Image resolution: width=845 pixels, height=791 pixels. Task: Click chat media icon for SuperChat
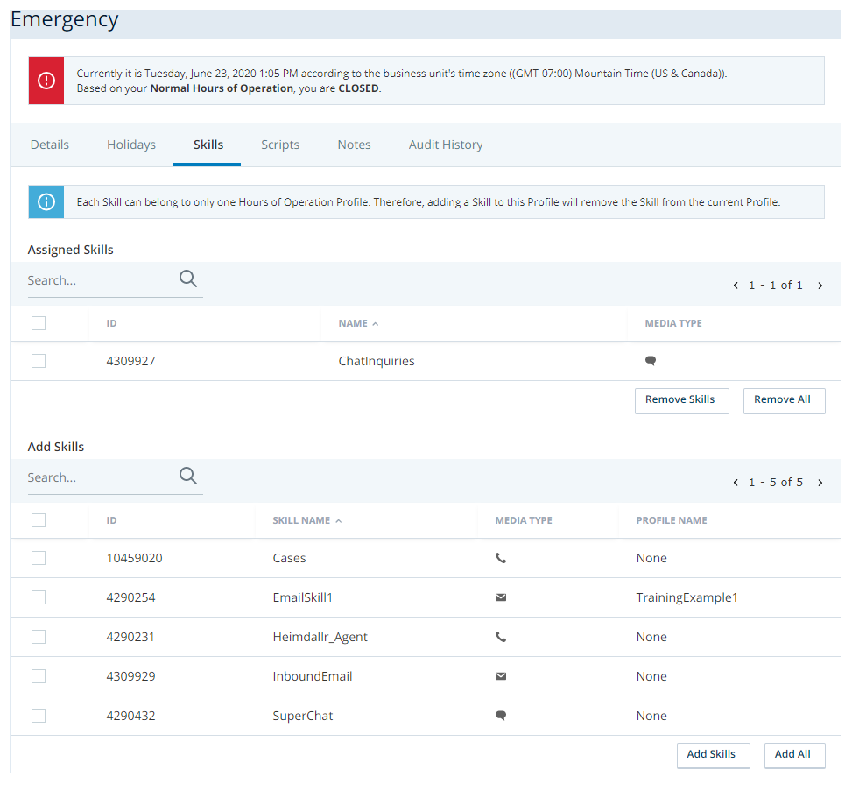501,716
